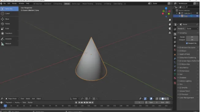Viewport: 200px width, 112px height.
Task: Click the Blender logo icon
Action: pyautogui.click(x=1, y=4)
